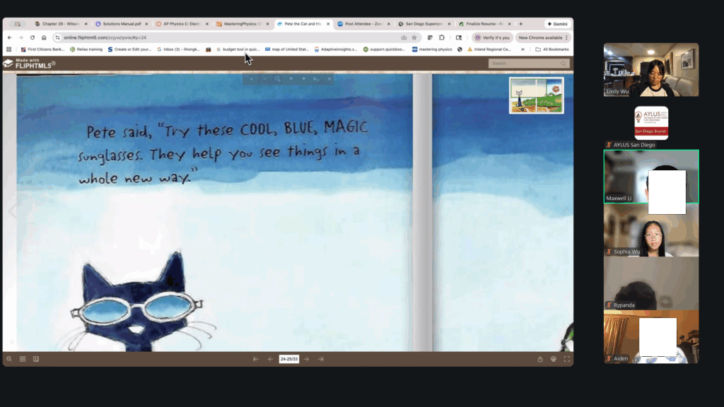Print the flipbook using the printer icon
The width and height of the screenshot is (724, 407).
[554, 359]
